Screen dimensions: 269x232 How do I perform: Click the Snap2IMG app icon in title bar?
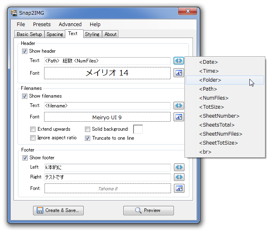click(14, 13)
